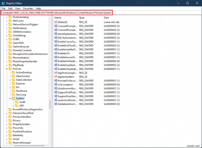Expand the Parental Controls key

click(7, 50)
